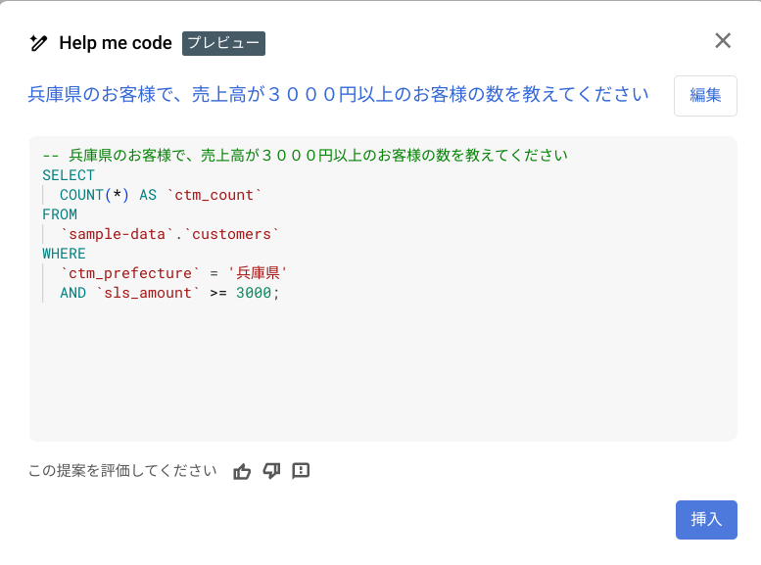This screenshot has height=565, width=761.
Task: Click the `sample-data`.`customers` table reference
Action: [x=169, y=234]
